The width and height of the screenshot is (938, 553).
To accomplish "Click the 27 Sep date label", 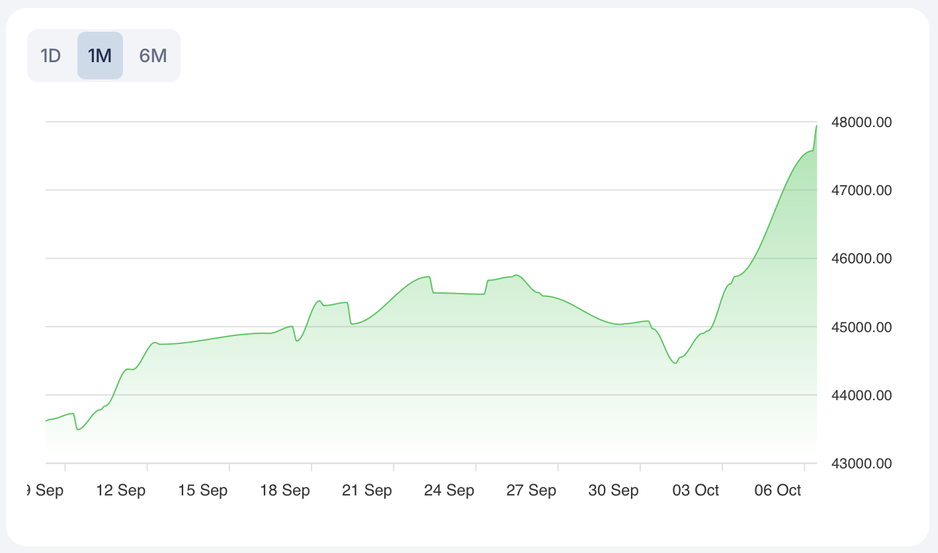I will [531, 491].
